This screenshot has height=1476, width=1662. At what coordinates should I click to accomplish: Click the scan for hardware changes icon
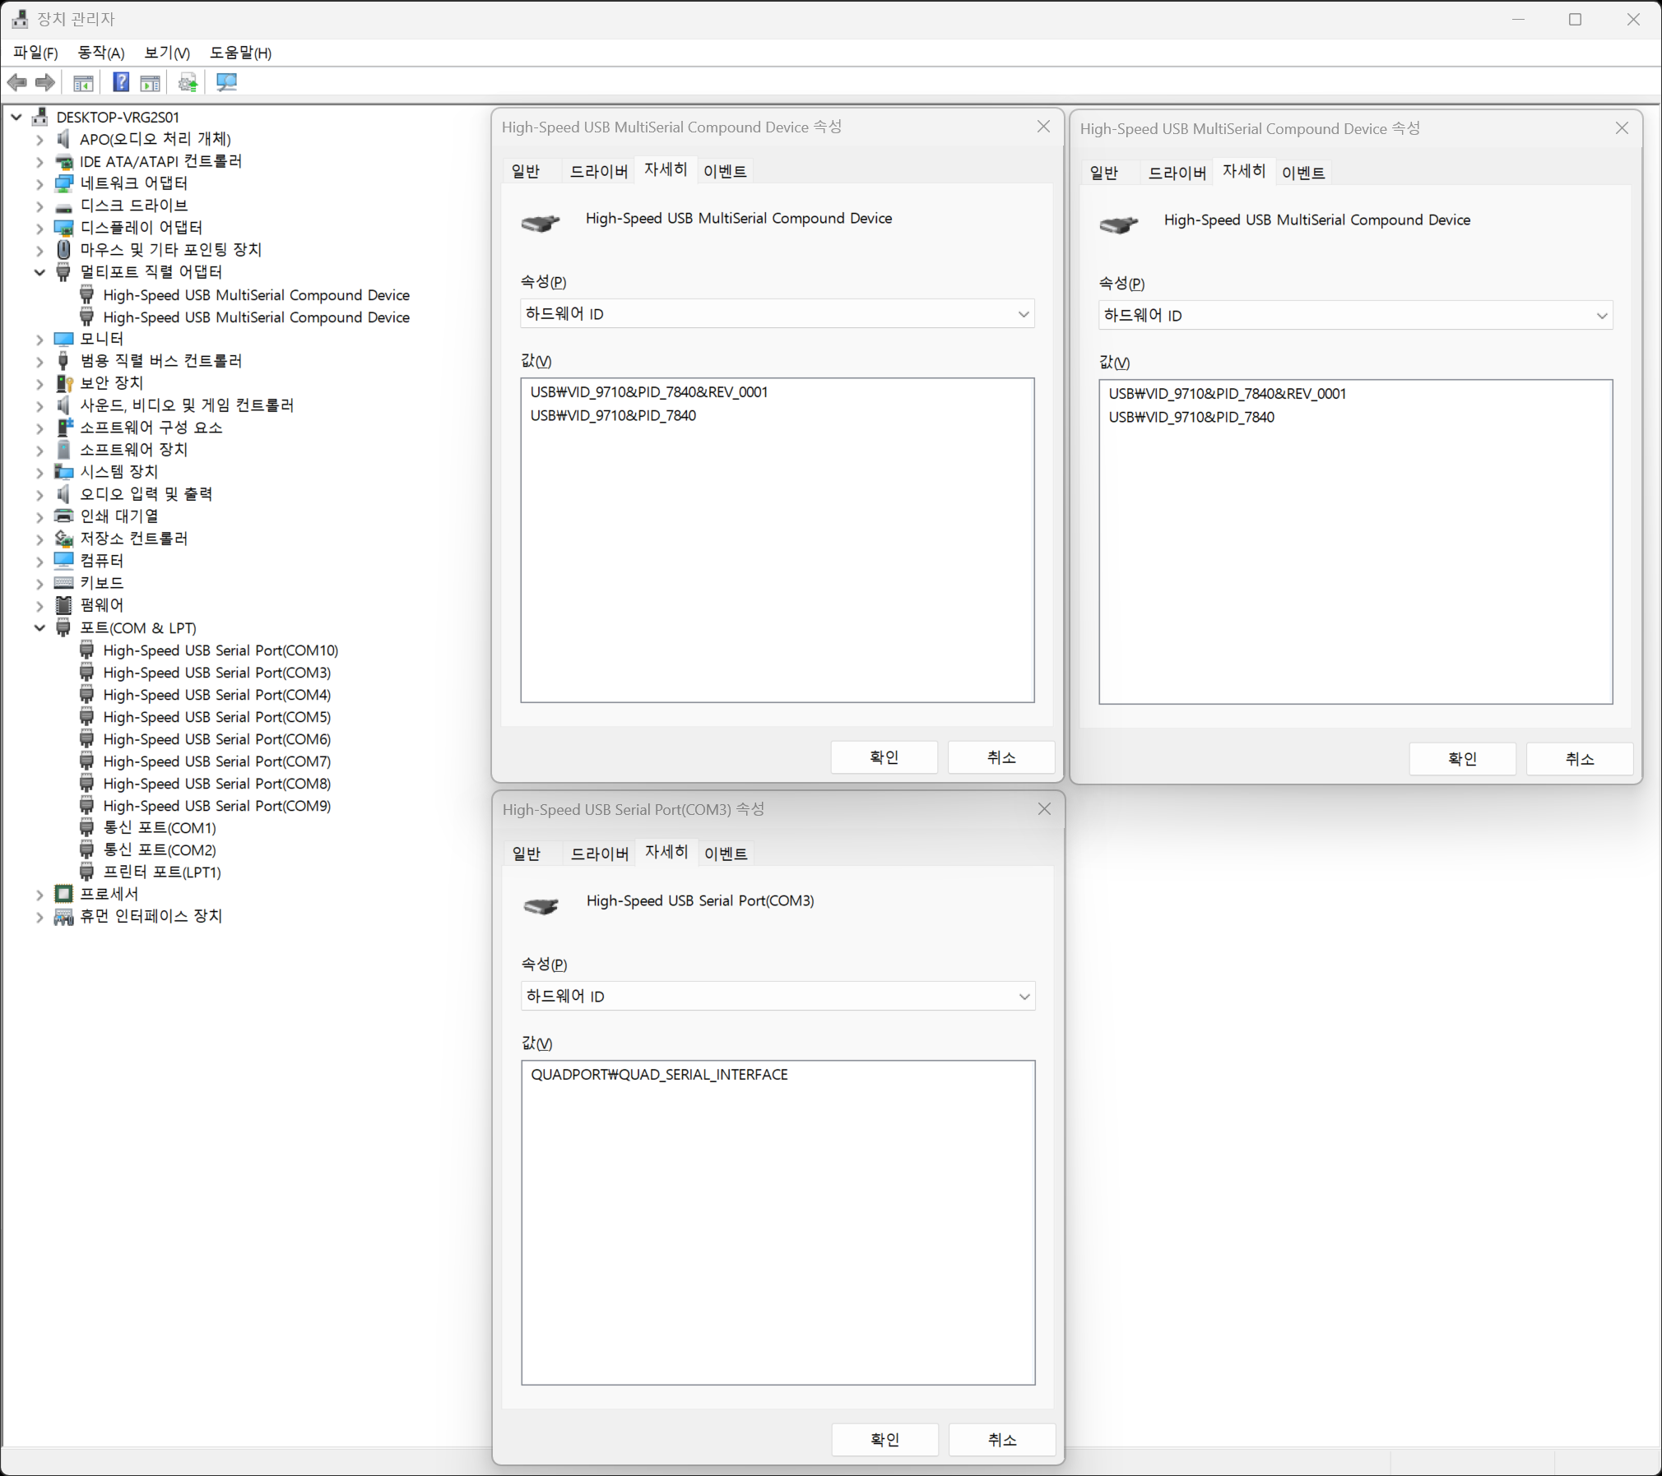point(226,82)
